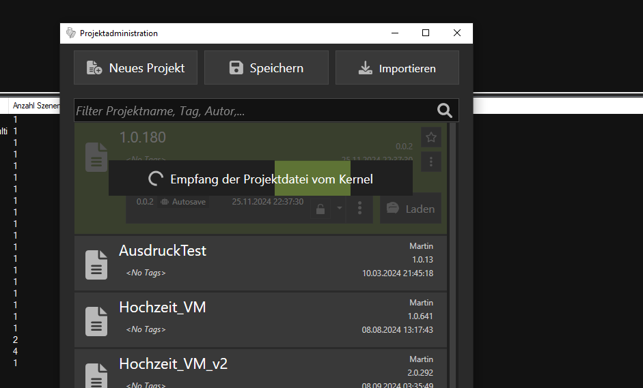Toggle the lock on the Autosave version
Viewport: 643px width, 388px height.
(x=320, y=209)
